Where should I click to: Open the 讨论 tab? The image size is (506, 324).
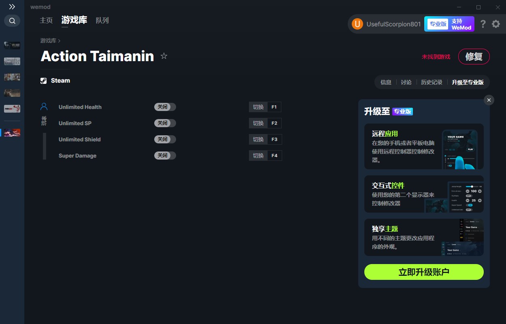tap(406, 82)
